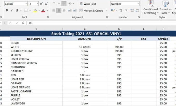Select Stock Taking 2021 title cell

click(x=86, y=34)
